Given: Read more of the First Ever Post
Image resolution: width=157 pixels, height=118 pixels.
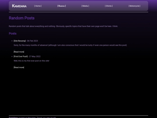Looking at the screenshot, I should click(x=19, y=67).
